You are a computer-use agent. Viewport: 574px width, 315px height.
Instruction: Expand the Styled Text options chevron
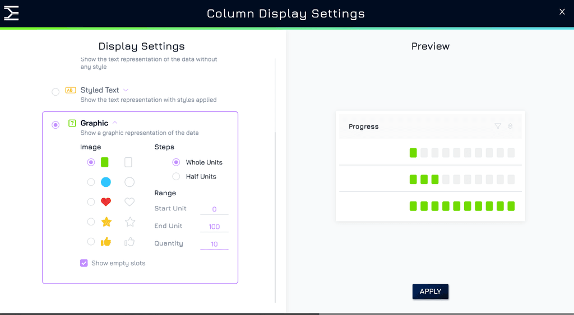pyautogui.click(x=126, y=90)
